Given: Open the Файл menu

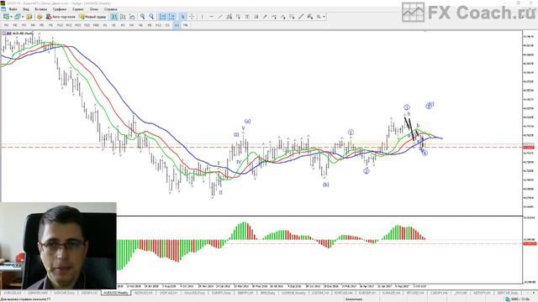Looking at the screenshot, I should pyautogui.click(x=13, y=9).
